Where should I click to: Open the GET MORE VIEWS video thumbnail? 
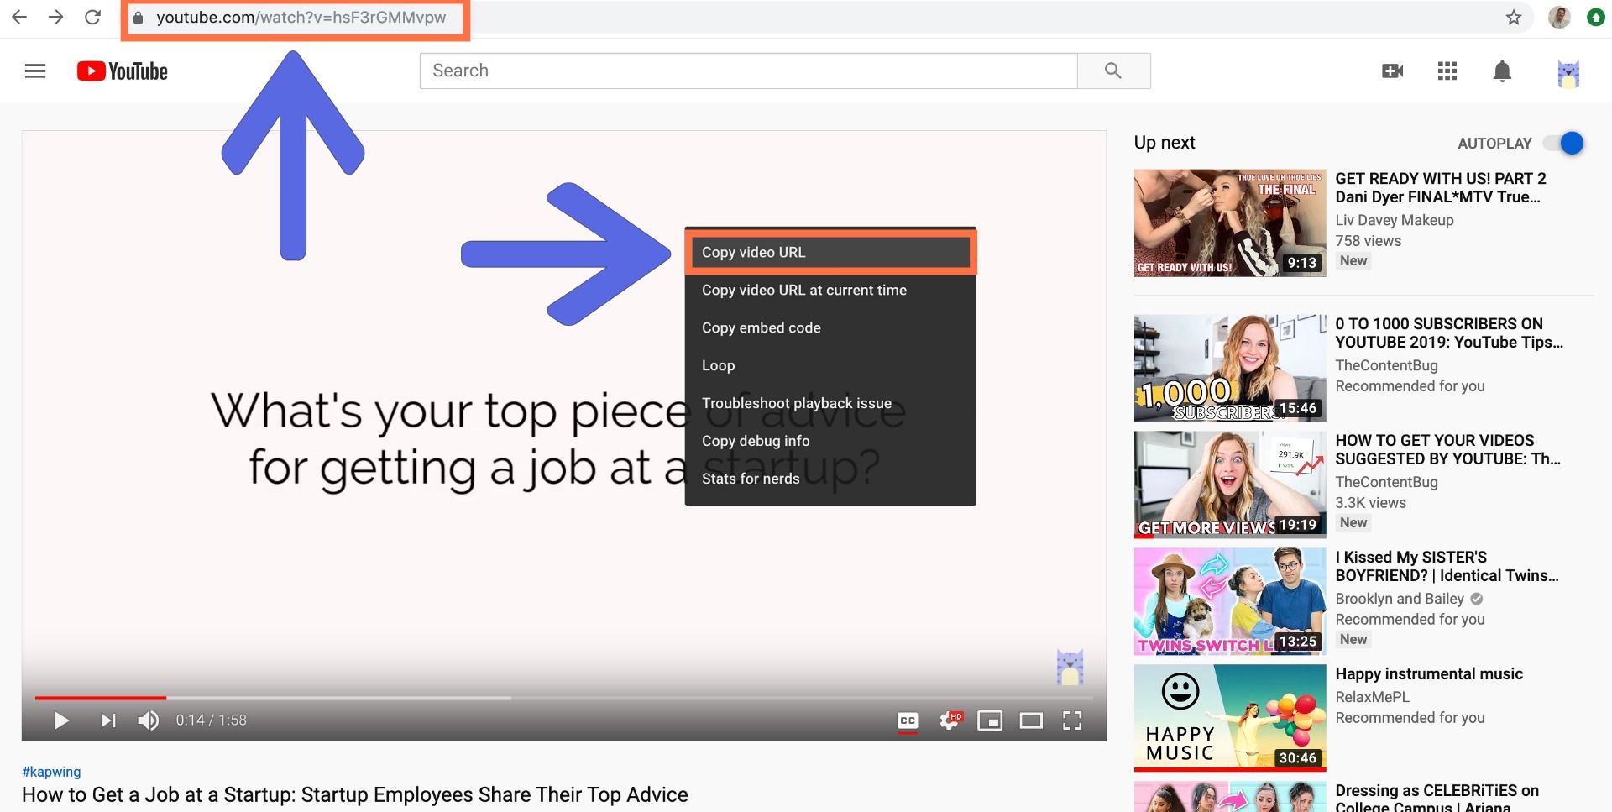point(1230,485)
